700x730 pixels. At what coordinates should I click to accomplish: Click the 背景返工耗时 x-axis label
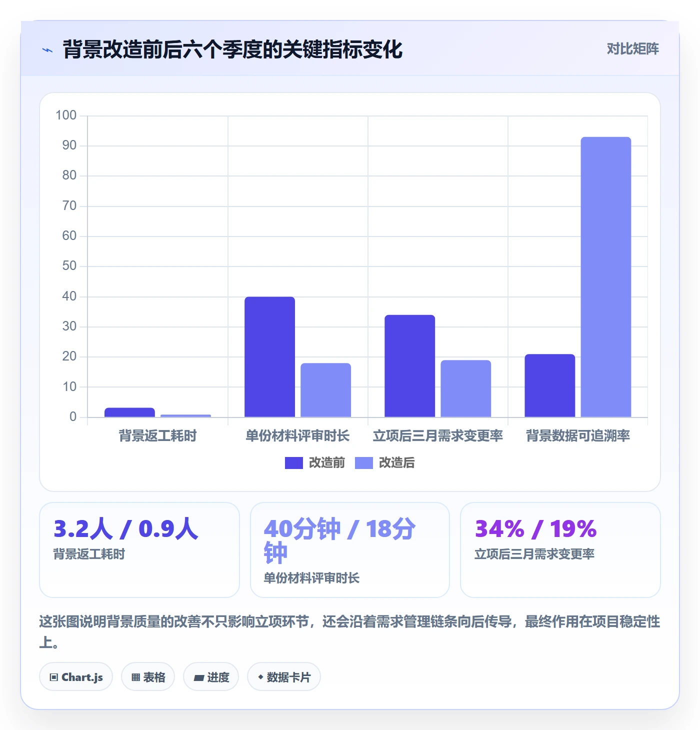(x=157, y=436)
